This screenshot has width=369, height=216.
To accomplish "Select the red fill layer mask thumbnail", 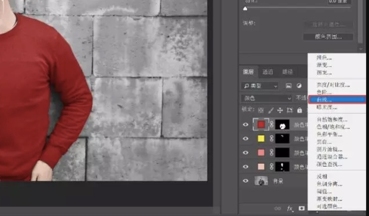I will pos(282,124).
